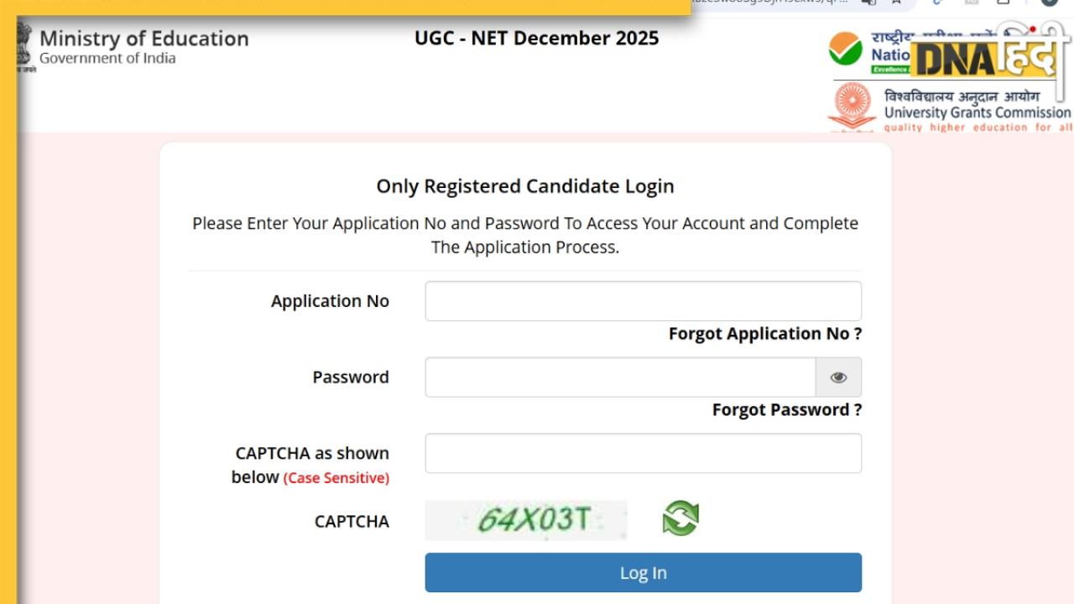
Task: Click the University Grants Commission text
Action: click(978, 112)
